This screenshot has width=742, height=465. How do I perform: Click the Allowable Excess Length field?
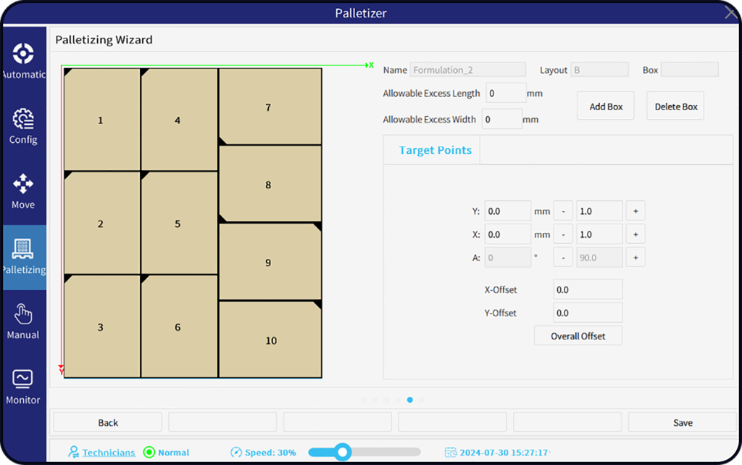[x=506, y=93]
